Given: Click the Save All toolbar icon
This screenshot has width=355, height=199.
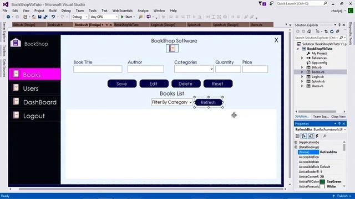Looking at the screenshot, I should click(x=45, y=17).
